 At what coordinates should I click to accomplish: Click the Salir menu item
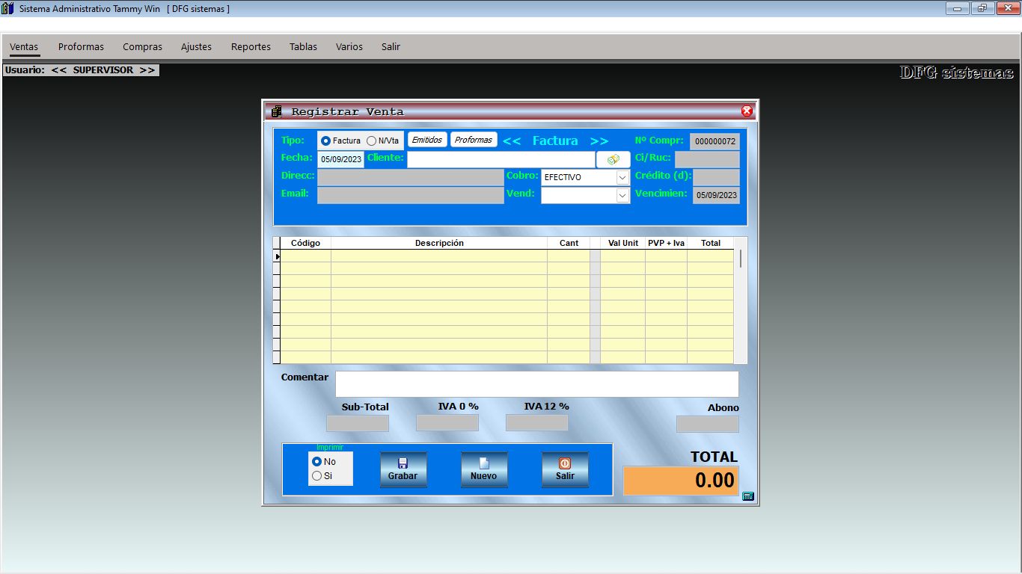pos(391,46)
